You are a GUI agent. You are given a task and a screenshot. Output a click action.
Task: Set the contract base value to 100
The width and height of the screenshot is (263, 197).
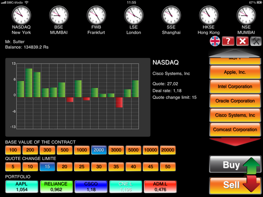(13, 150)
